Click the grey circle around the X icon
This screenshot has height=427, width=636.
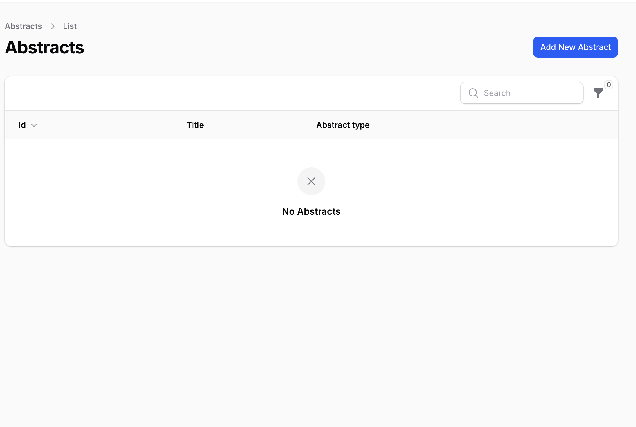pyautogui.click(x=311, y=181)
